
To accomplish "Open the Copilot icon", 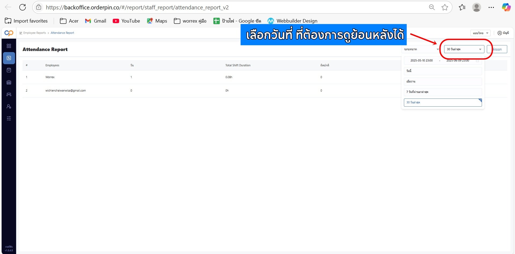I will (x=506, y=7).
